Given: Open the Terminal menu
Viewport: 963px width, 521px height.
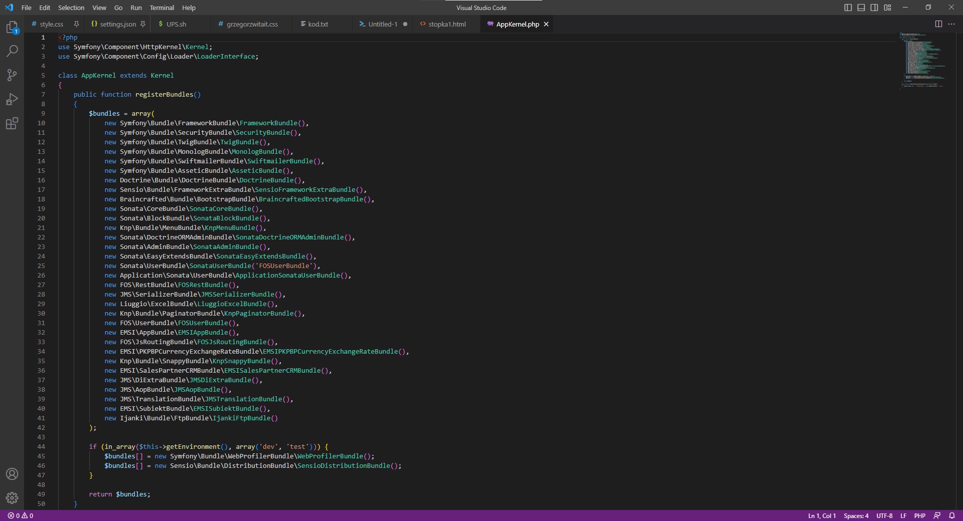Looking at the screenshot, I should pos(162,8).
